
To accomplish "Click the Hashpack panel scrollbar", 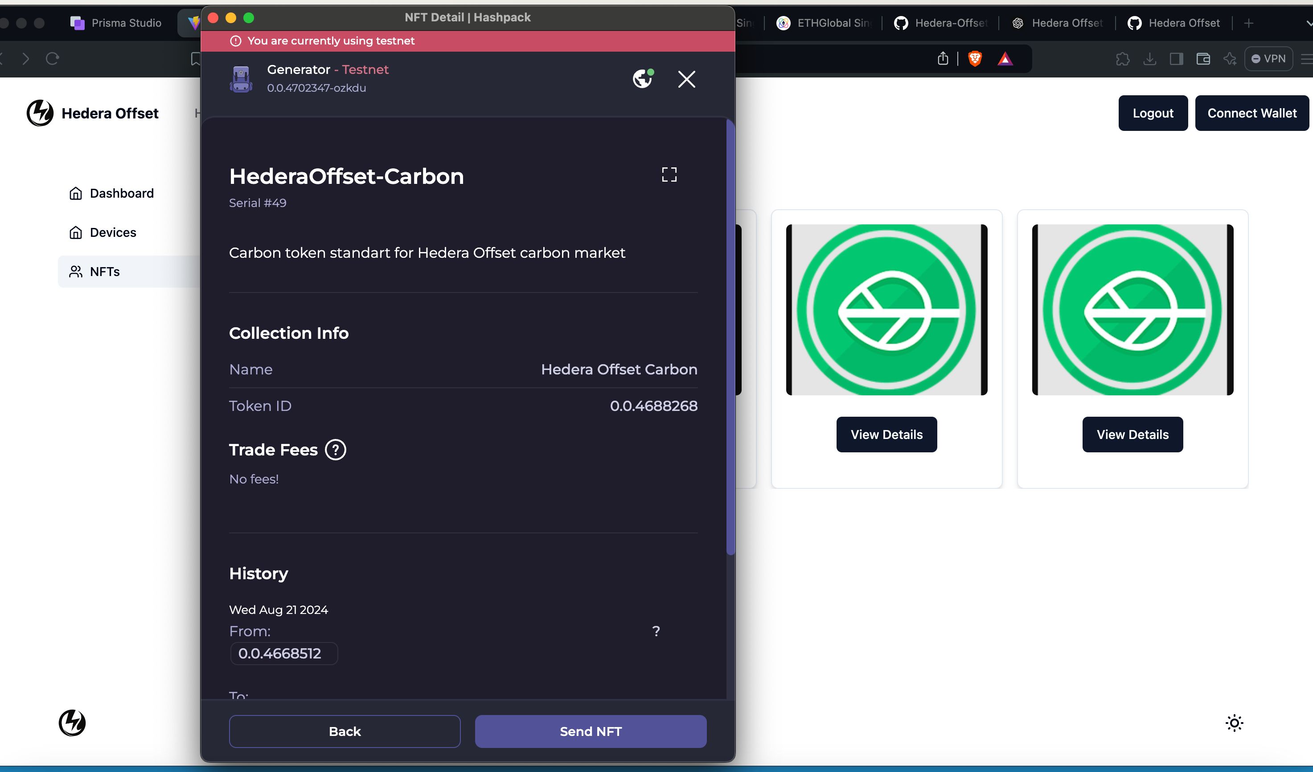I will click(730, 337).
